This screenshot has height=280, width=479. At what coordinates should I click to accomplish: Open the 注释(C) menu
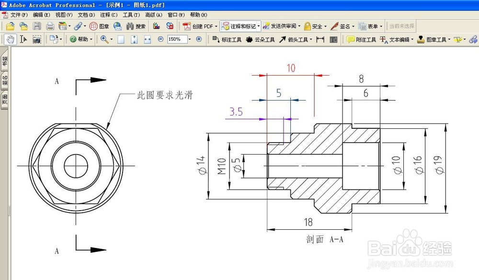[x=109, y=15]
